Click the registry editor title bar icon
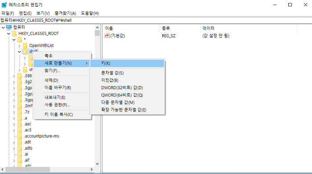 point(4,5)
